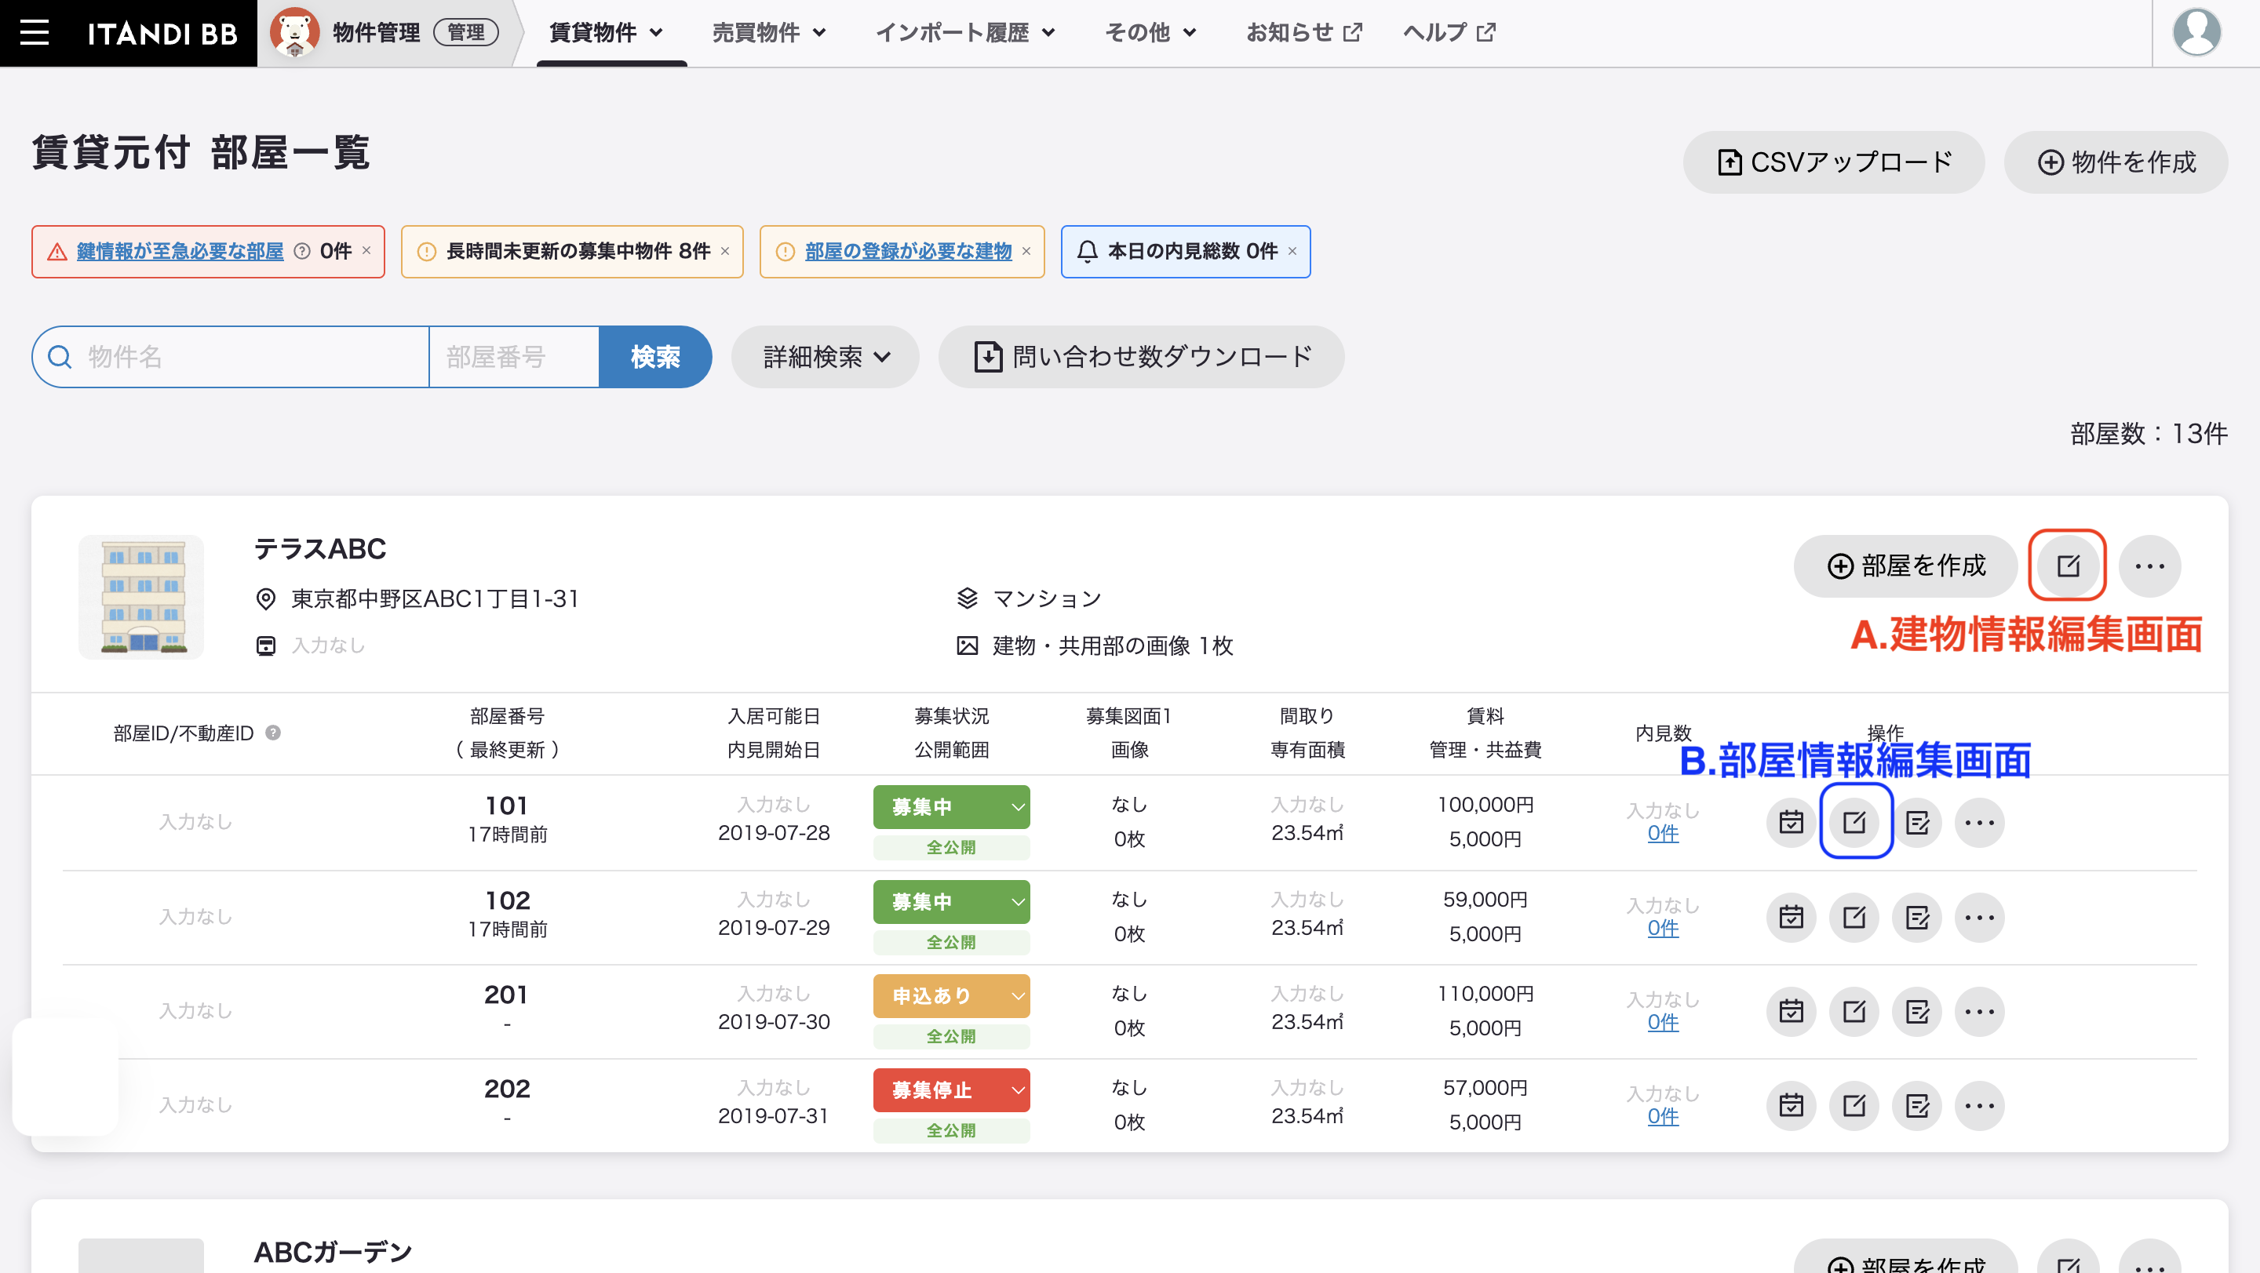The width and height of the screenshot is (2260, 1273).
Task: Expand the 詳細検索 options
Action: [x=825, y=357]
